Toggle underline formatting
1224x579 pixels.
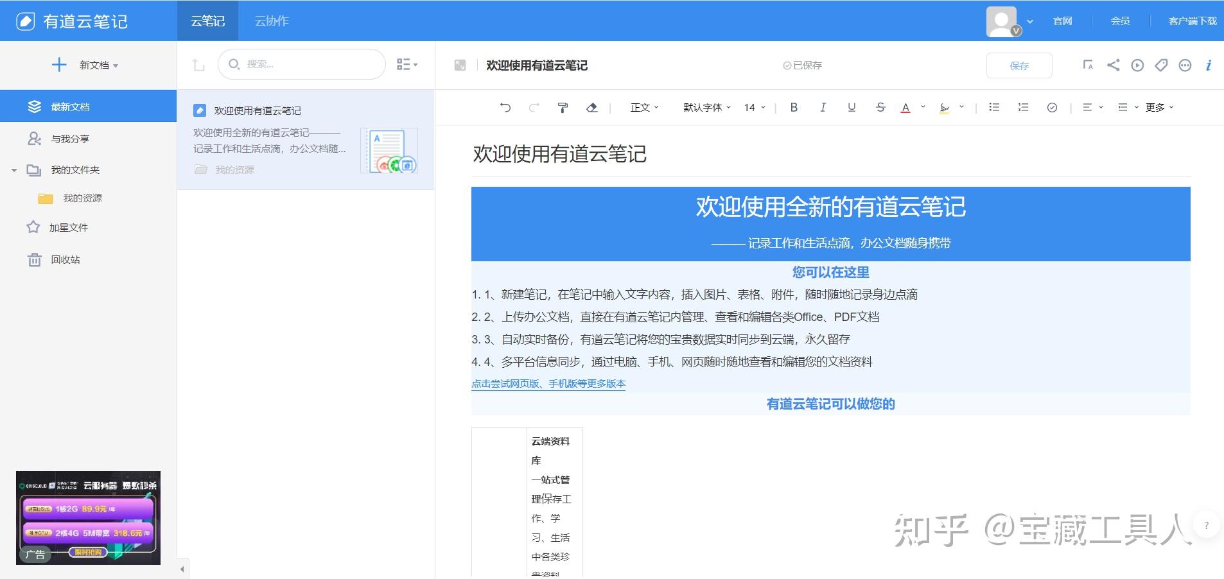(852, 107)
